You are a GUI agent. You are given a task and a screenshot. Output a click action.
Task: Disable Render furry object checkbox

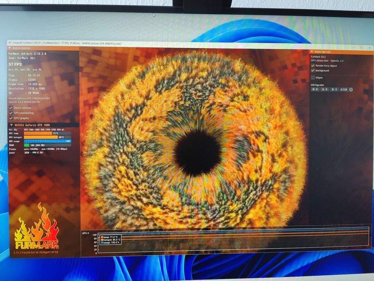(x=313, y=66)
